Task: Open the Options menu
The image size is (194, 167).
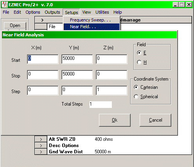Action: click(33, 12)
